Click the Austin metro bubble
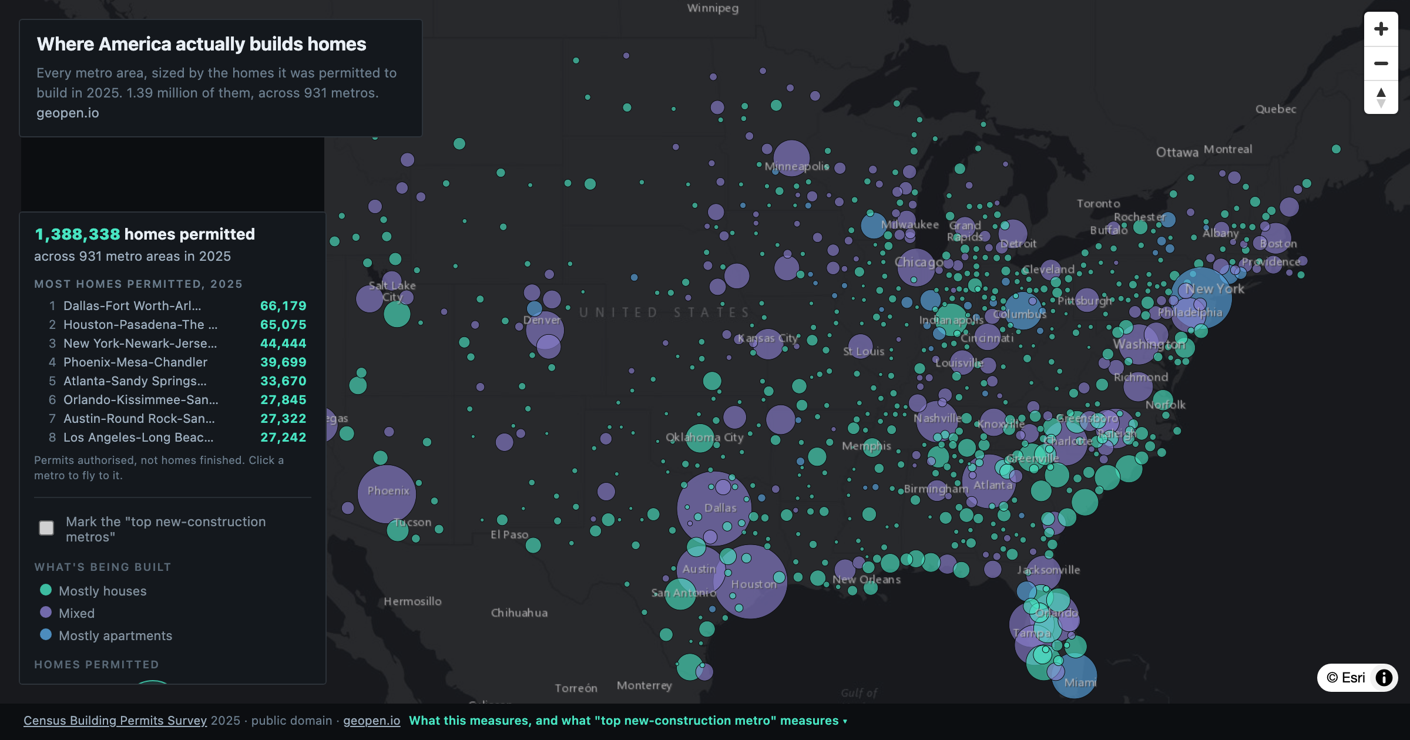The image size is (1410, 740). click(700, 570)
